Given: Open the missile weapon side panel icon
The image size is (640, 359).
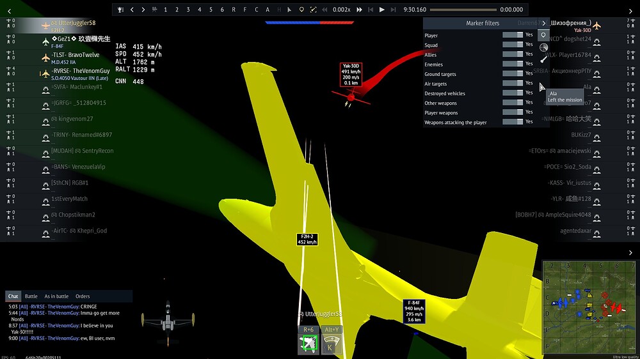Looking at the screenshot, I should pyautogui.click(x=543, y=59).
